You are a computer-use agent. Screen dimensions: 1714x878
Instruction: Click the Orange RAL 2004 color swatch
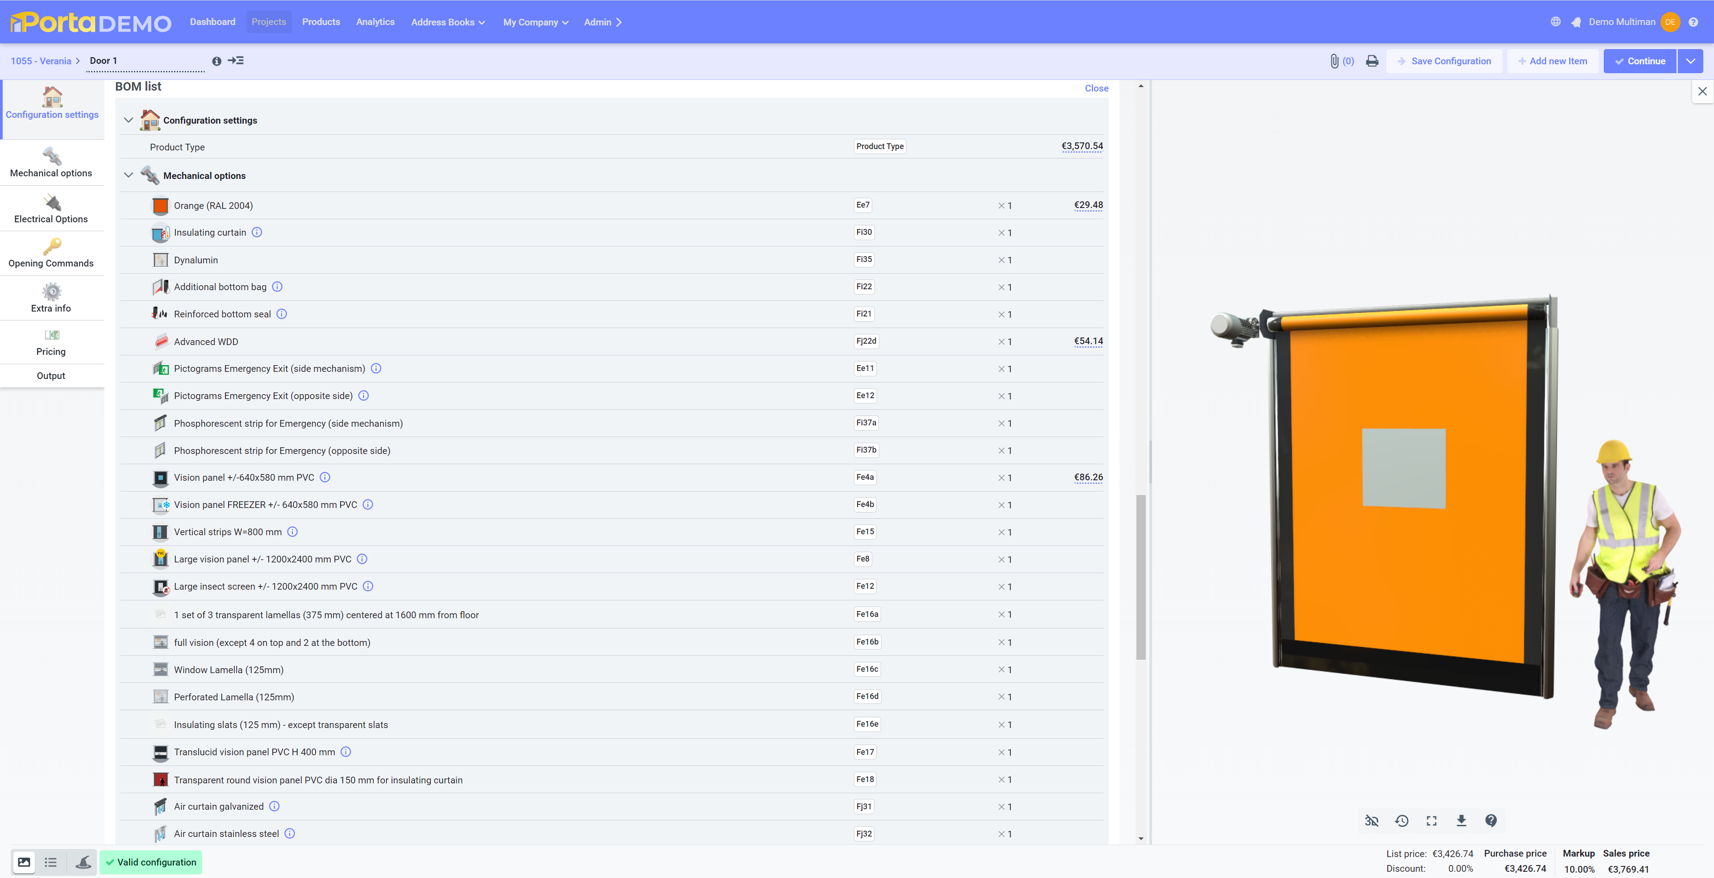[x=160, y=206]
